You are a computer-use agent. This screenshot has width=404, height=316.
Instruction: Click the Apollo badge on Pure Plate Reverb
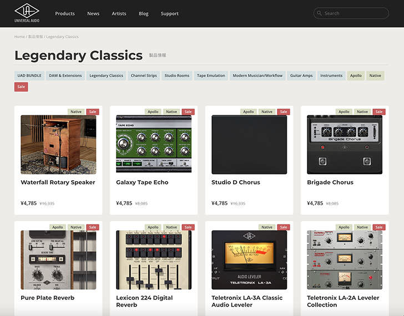[58, 227]
